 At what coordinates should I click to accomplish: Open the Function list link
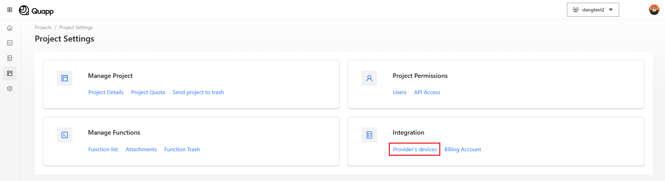coord(103,150)
